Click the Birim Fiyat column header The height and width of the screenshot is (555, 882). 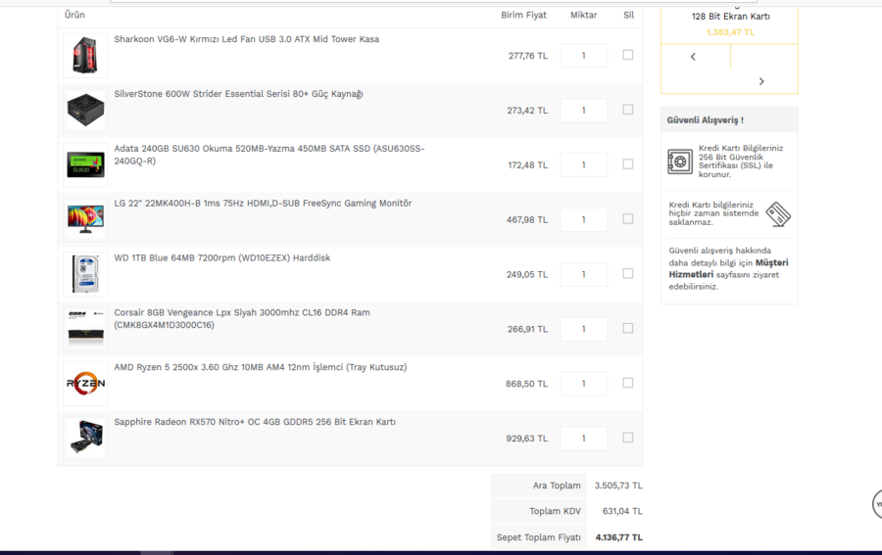[x=523, y=15]
